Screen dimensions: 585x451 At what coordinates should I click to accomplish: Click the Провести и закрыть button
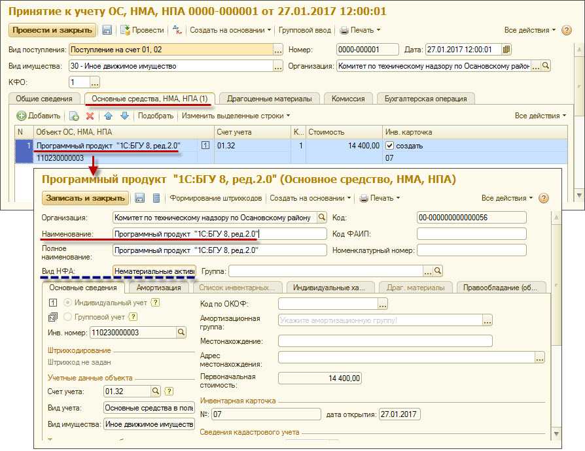(52, 30)
